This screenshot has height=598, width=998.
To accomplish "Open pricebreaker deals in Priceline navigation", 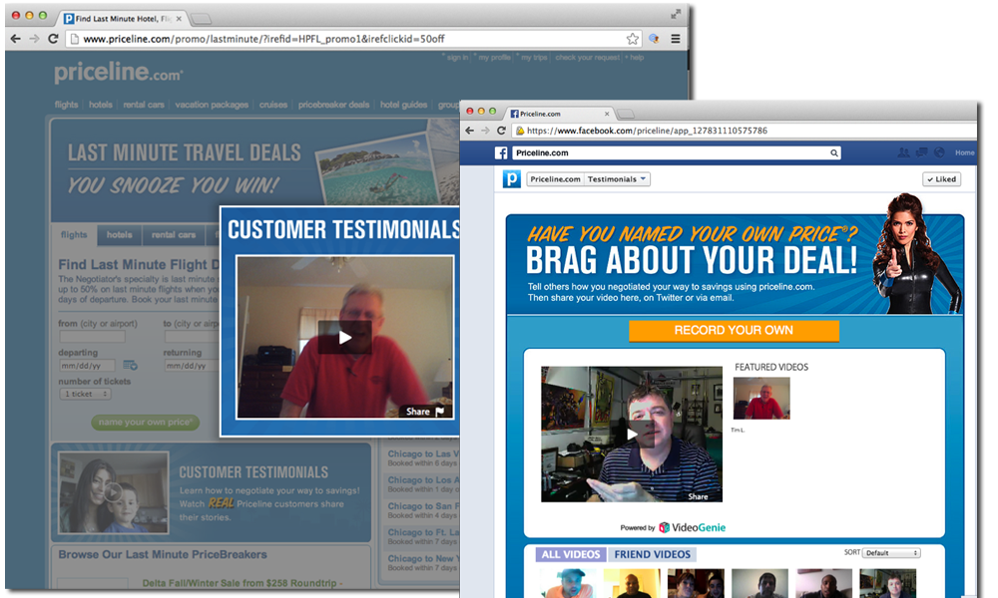I will (333, 105).
